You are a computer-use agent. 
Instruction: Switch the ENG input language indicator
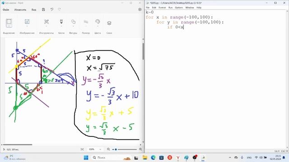coord(249,157)
